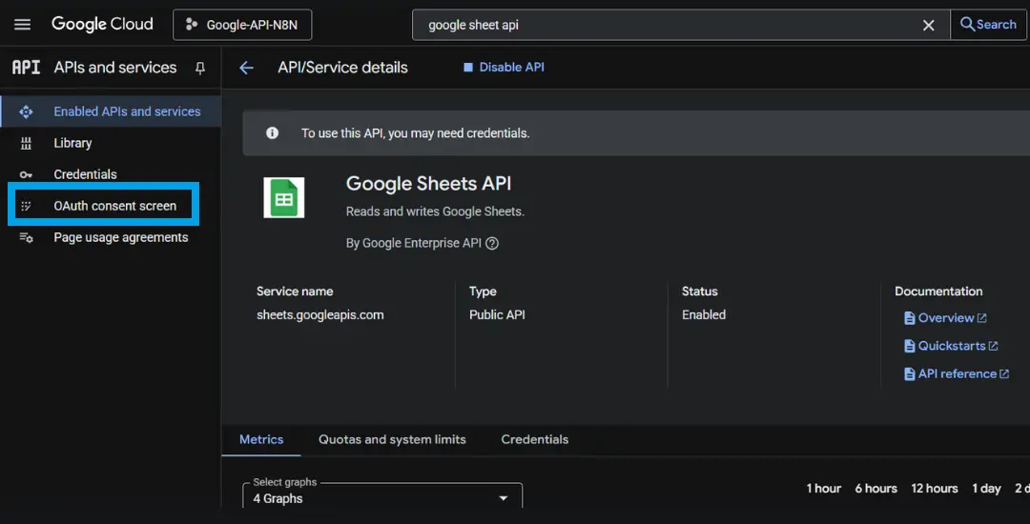Click the Public API type value
The width and height of the screenshot is (1030, 524).
[x=497, y=314]
